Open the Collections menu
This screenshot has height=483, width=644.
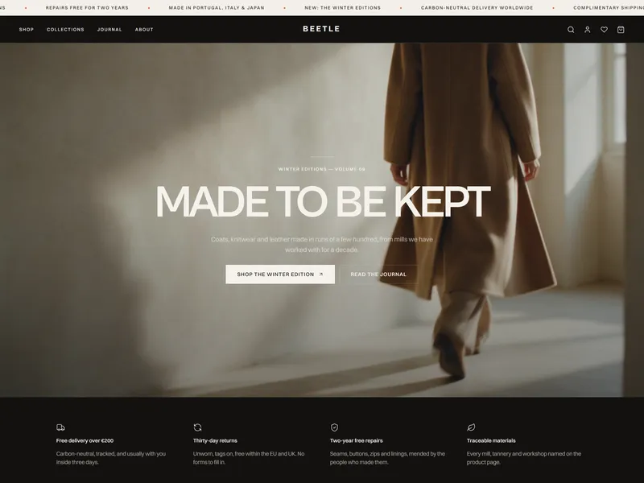[65, 30]
